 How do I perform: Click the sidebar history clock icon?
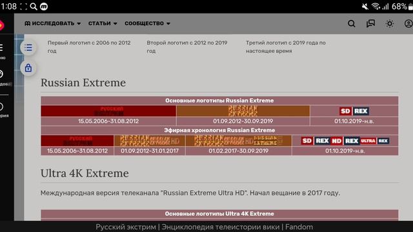coord(1,107)
